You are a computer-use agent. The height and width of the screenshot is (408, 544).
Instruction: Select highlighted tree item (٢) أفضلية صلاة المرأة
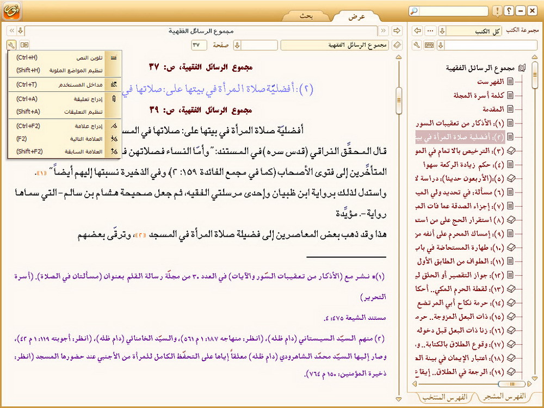(460, 137)
